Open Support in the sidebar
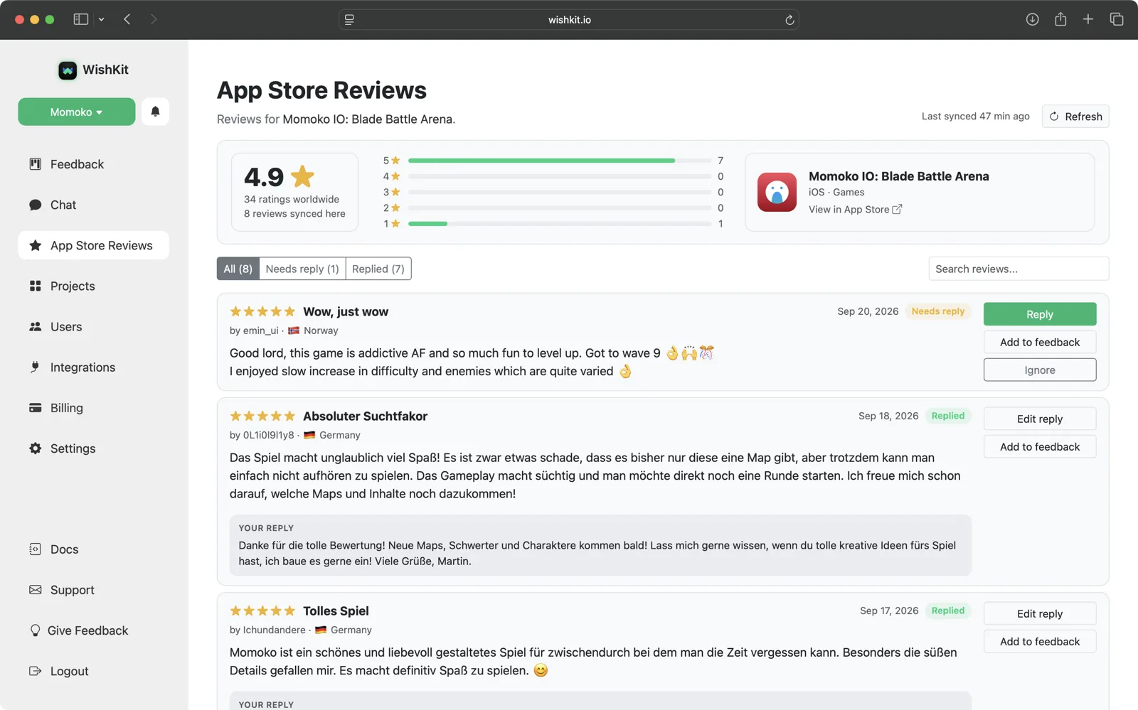The height and width of the screenshot is (710, 1138). (x=94, y=590)
